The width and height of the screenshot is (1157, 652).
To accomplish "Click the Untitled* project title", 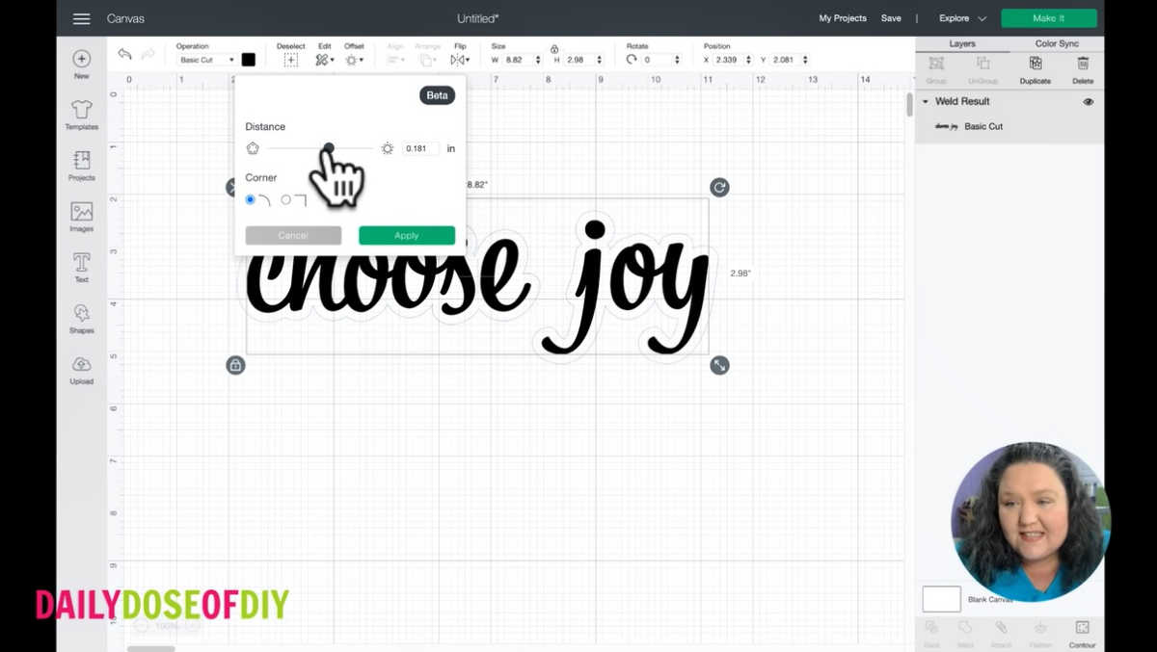I will tap(478, 18).
